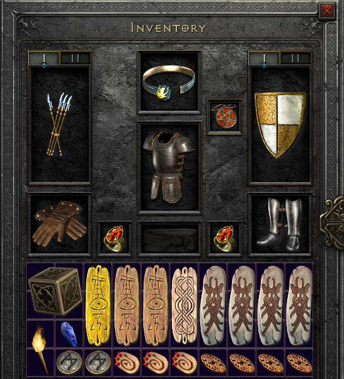This screenshot has height=379, width=344.
Task: Select the Horadric Cube in inventory
Action: coord(54,291)
